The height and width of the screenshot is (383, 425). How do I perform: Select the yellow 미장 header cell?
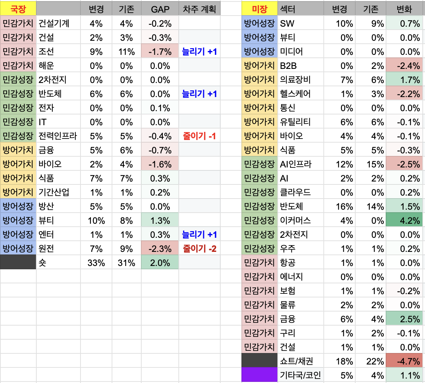[259, 9]
